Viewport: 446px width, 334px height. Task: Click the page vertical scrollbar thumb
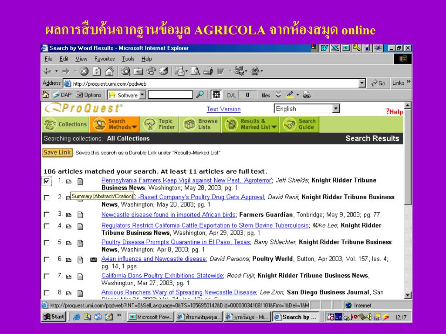[408, 157]
